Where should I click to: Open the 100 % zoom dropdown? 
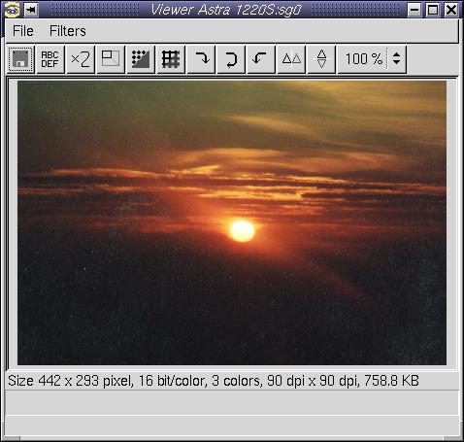(372, 59)
